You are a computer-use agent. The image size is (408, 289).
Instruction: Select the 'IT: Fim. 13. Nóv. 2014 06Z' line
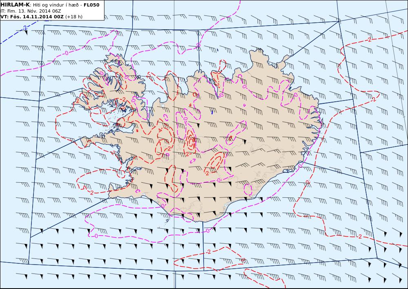(31, 11)
